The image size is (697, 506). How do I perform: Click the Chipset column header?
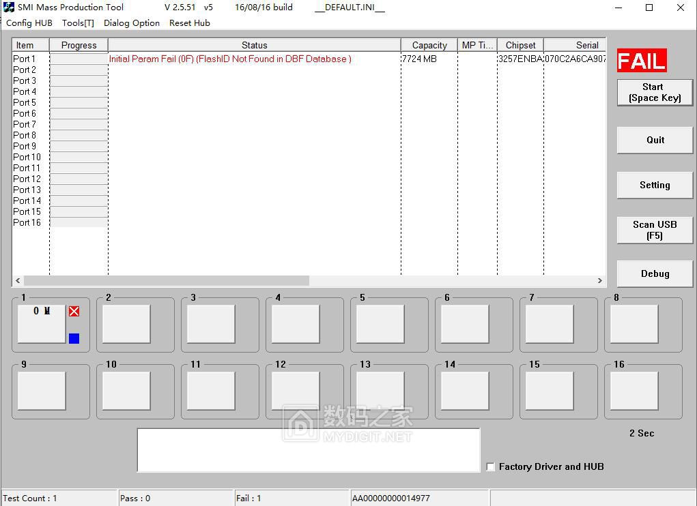coord(520,45)
